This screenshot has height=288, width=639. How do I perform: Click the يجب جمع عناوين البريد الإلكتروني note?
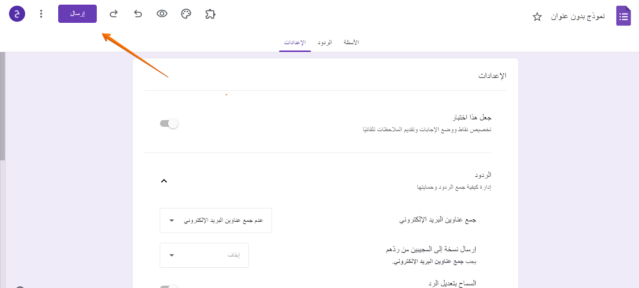pyautogui.click(x=435, y=262)
